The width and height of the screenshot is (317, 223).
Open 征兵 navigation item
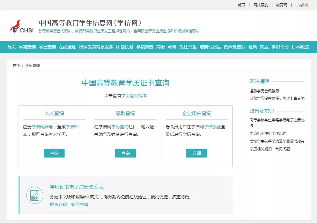coord(252,47)
